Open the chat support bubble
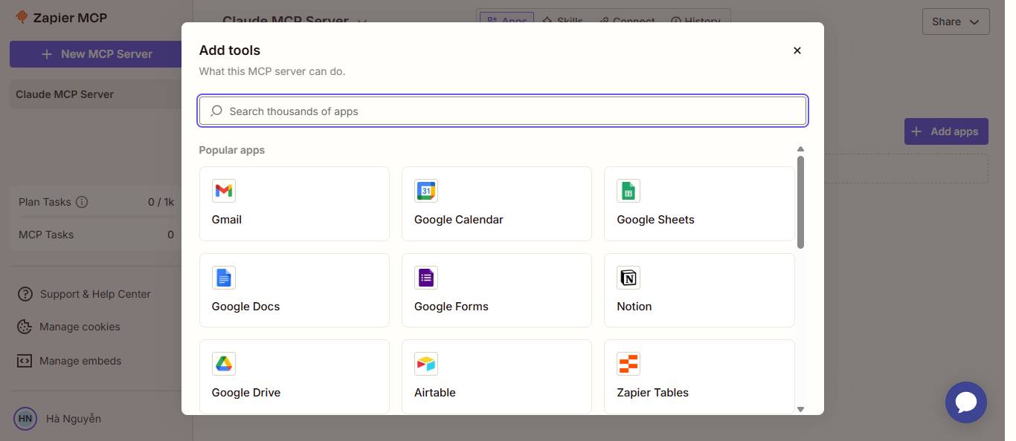This screenshot has width=1016, height=441. point(965,402)
